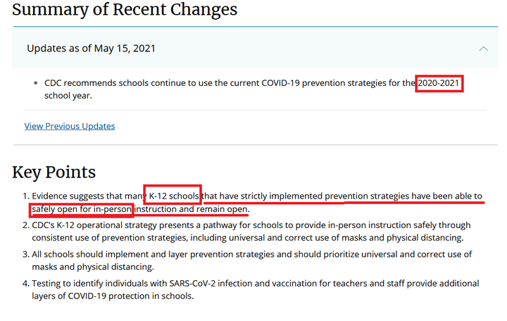This screenshot has width=507, height=321.
Task: Click the red-boxed 'K-12 schools' phrase
Action: (x=174, y=196)
